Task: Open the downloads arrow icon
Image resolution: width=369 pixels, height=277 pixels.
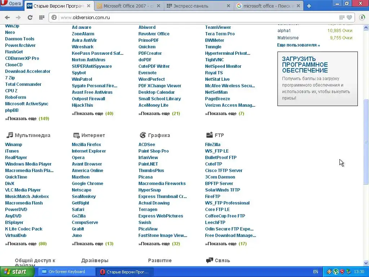Action: click(362, 17)
